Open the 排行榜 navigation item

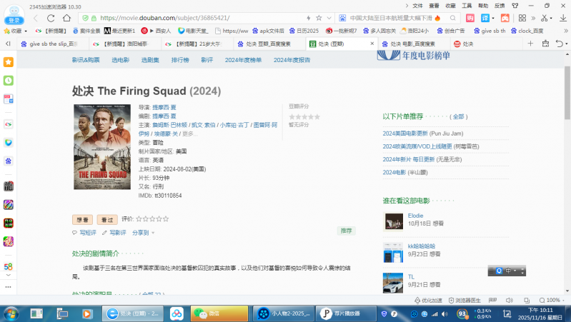(180, 60)
